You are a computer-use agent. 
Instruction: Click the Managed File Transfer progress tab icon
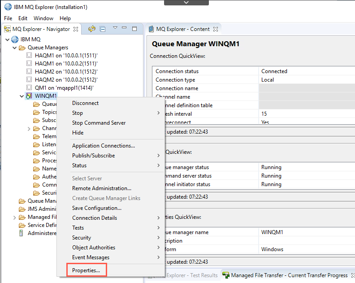(226, 275)
